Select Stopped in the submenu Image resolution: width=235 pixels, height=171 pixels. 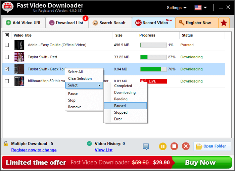(125, 112)
